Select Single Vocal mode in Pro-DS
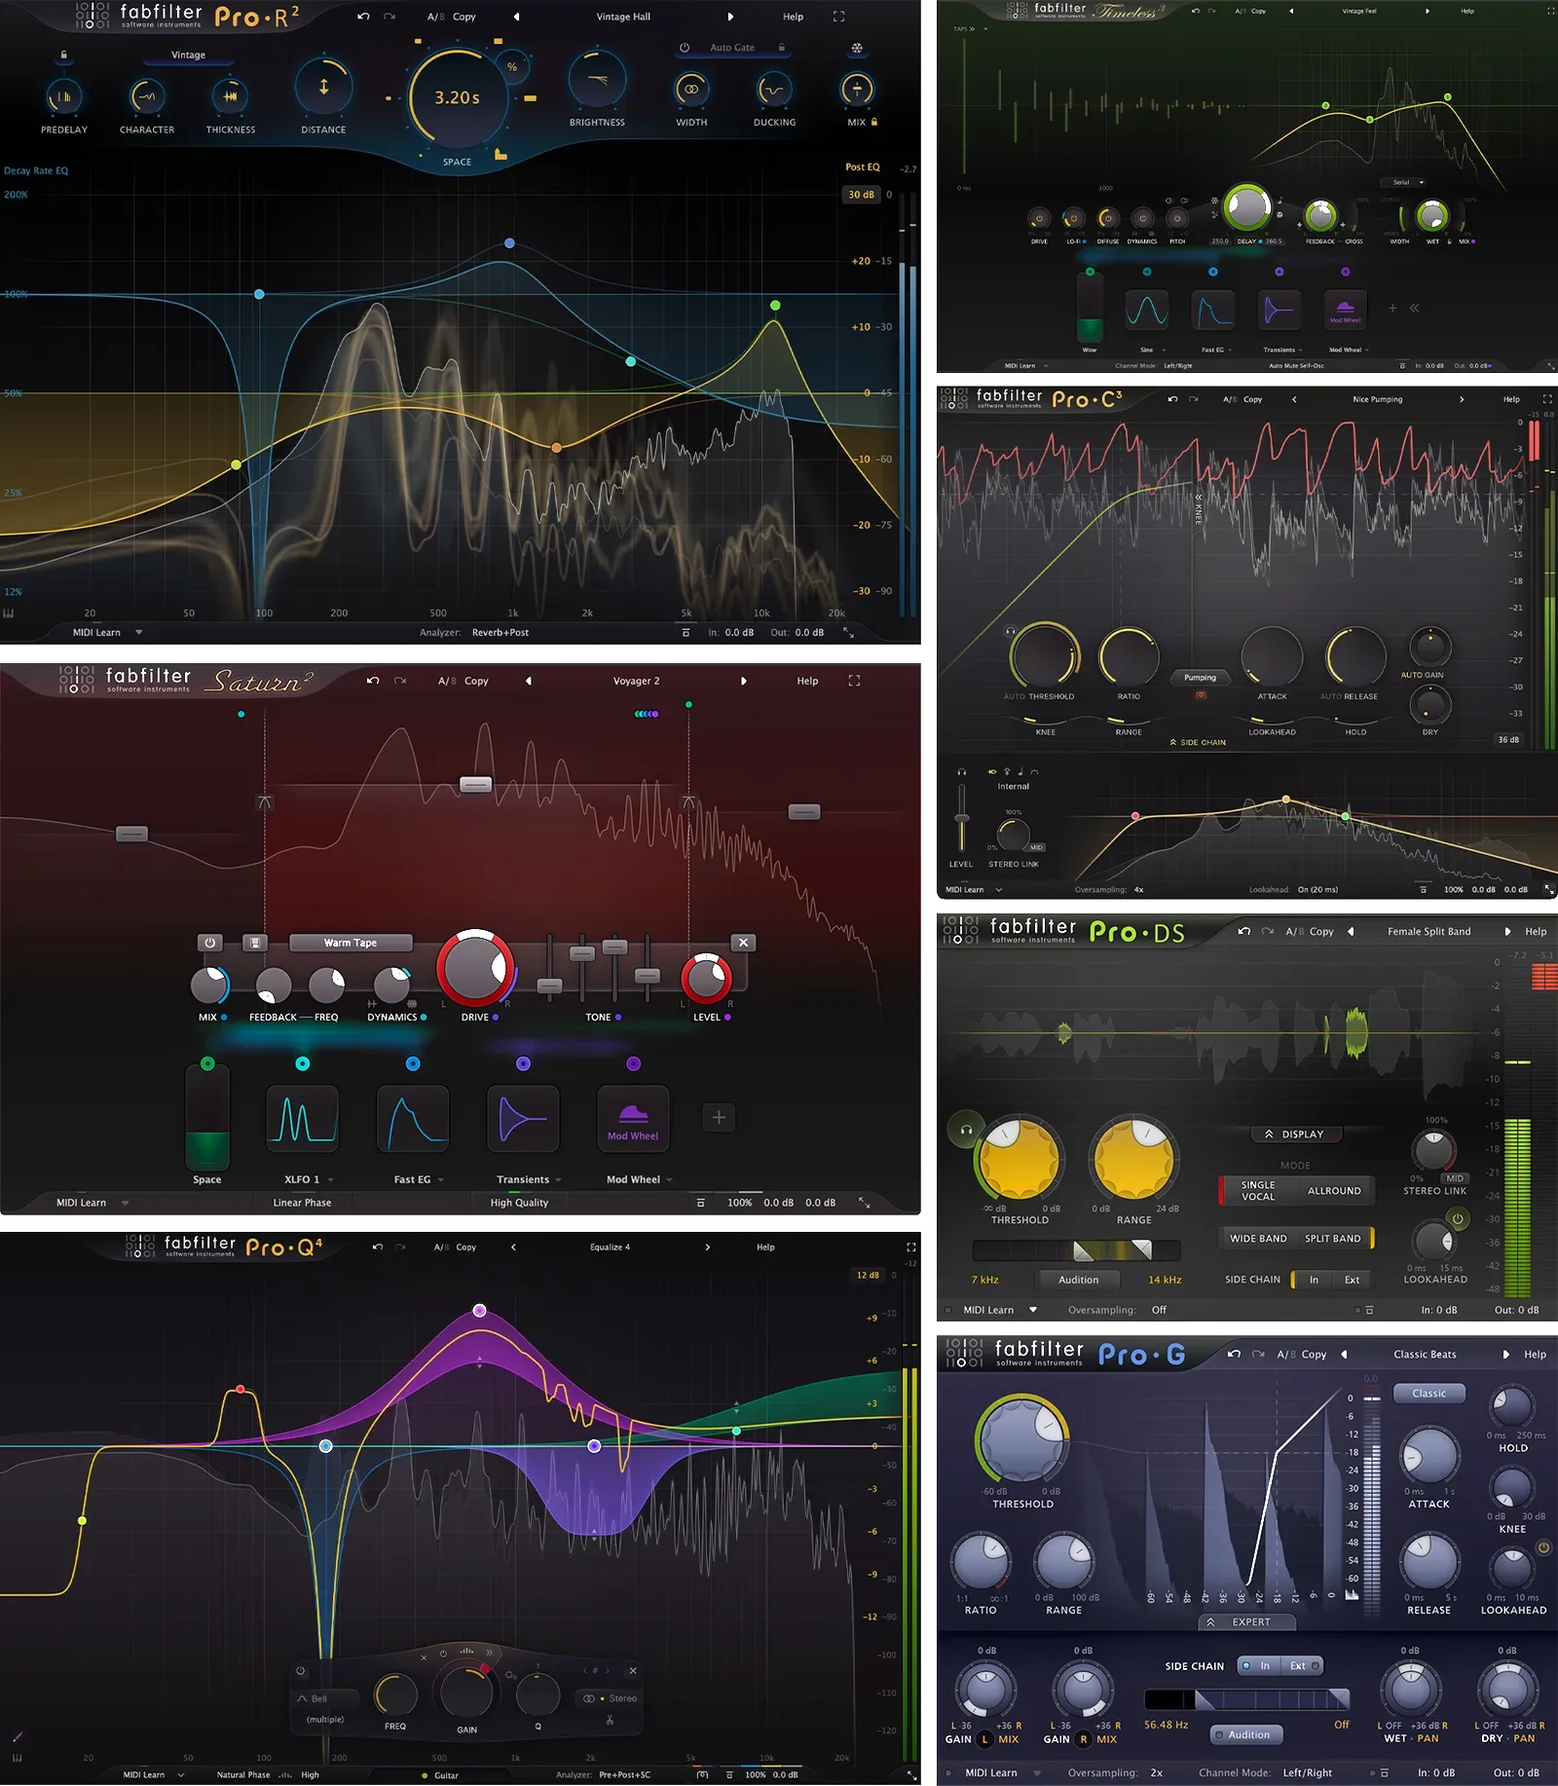Screen dimensions: 1558x1786 1257,1191
